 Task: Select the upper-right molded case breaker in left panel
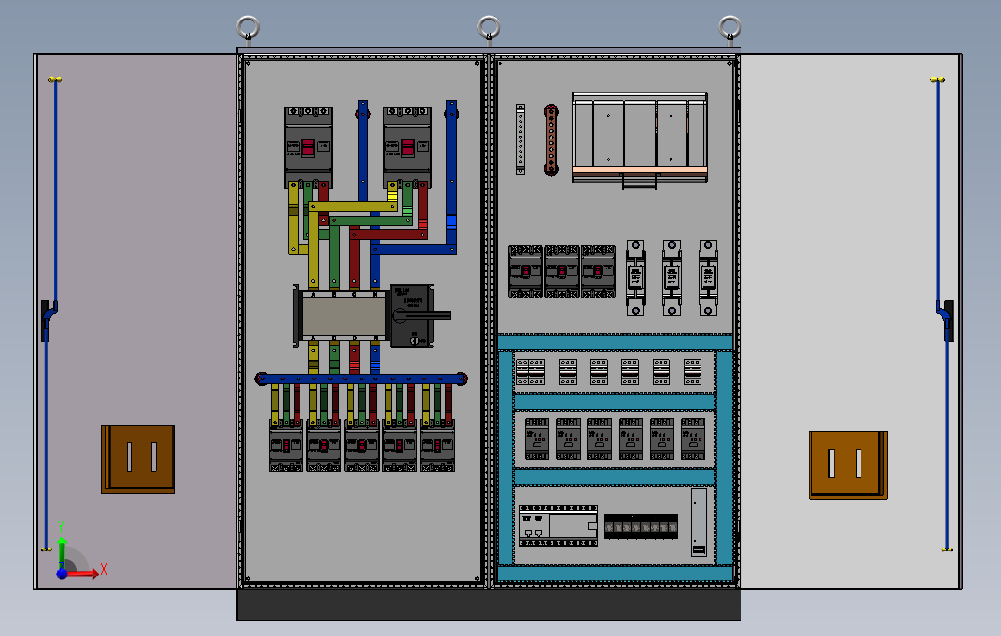point(408,147)
